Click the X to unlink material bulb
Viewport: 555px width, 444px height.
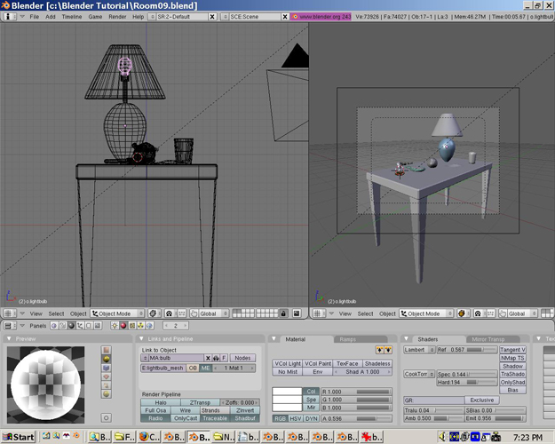(x=208, y=358)
